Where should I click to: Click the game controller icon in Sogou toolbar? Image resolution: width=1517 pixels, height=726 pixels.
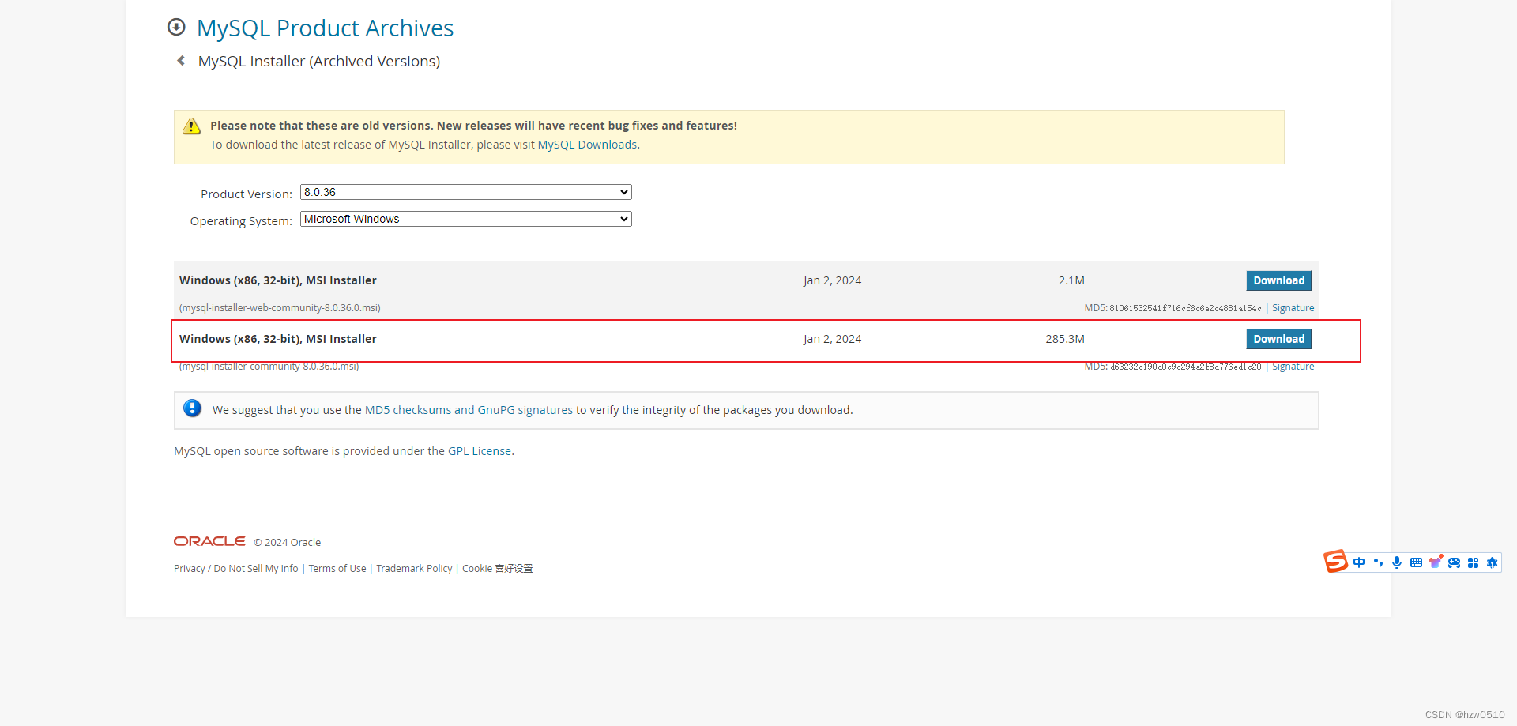tap(1454, 562)
